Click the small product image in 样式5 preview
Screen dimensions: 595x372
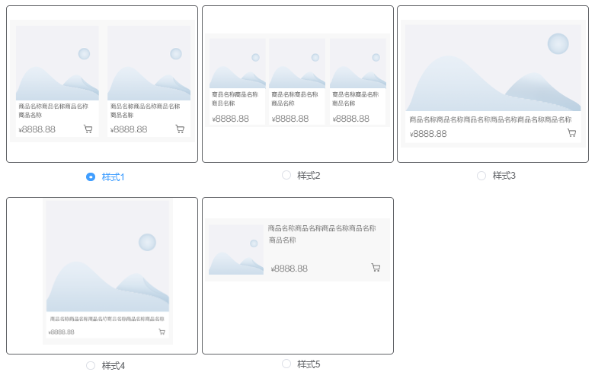point(236,250)
